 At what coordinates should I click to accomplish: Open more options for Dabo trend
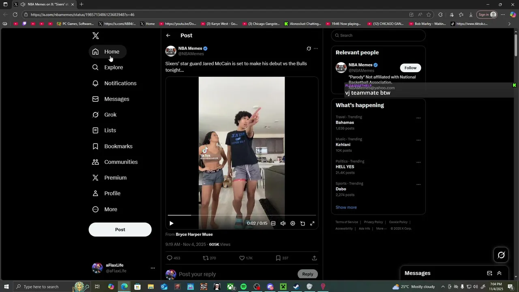(418, 185)
